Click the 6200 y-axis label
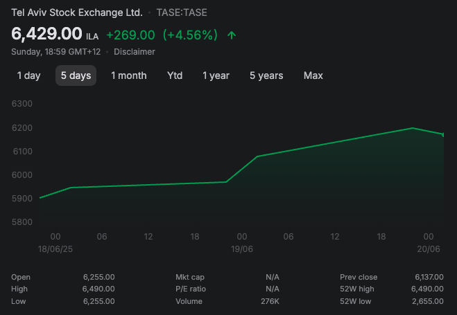The height and width of the screenshot is (315, 457). pyautogui.click(x=22, y=128)
